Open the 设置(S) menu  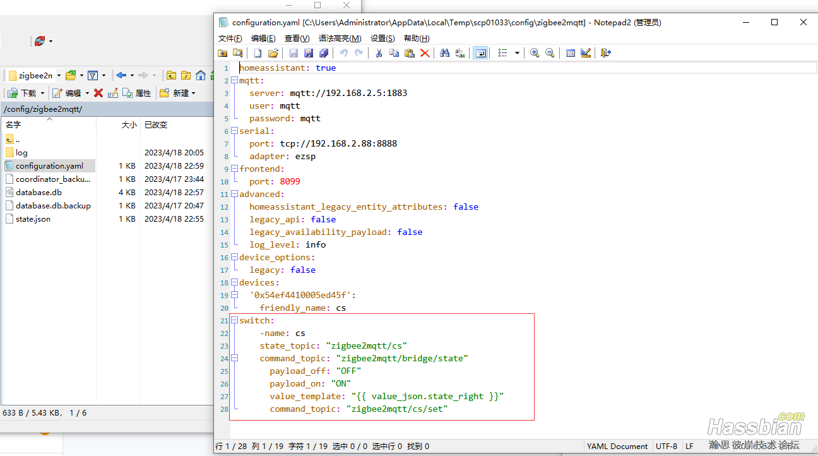pos(382,39)
